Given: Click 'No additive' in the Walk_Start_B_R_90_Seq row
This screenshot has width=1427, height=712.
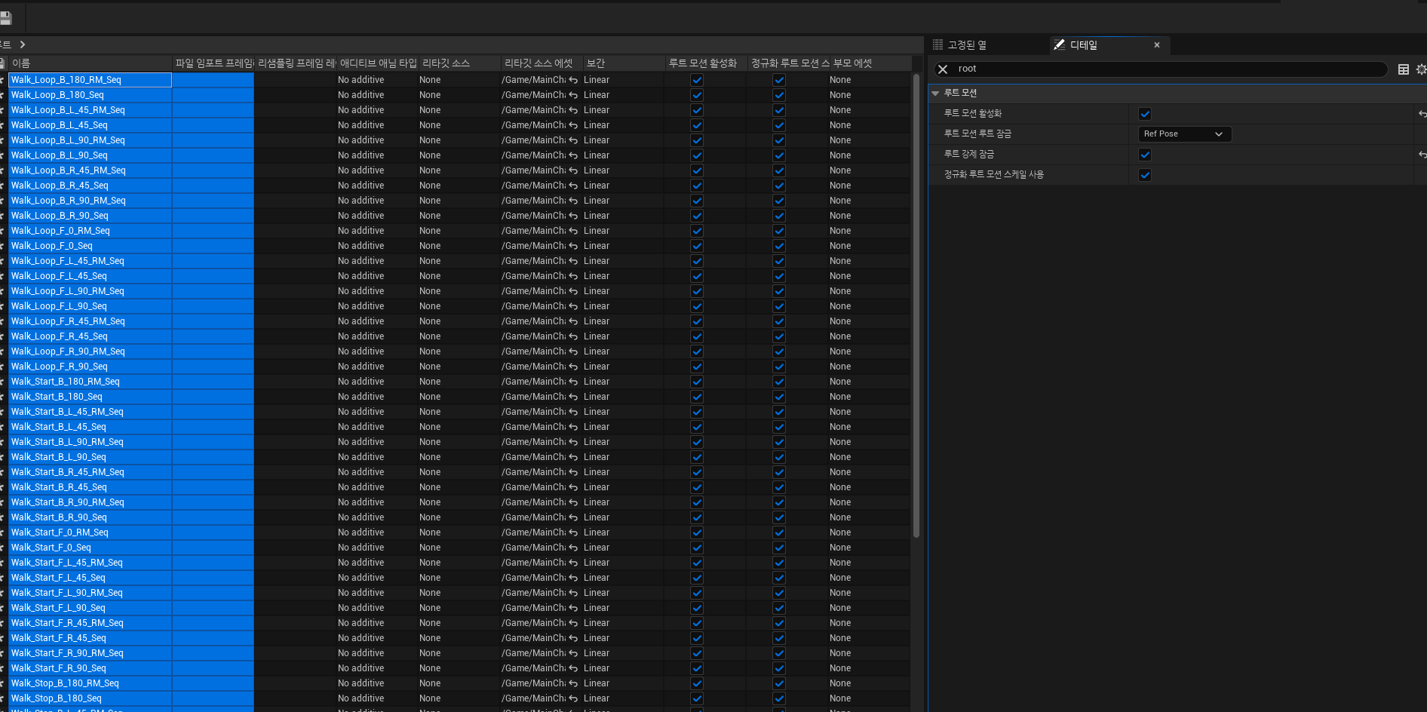Looking at the screenshot, I should [x=361, y=517].
